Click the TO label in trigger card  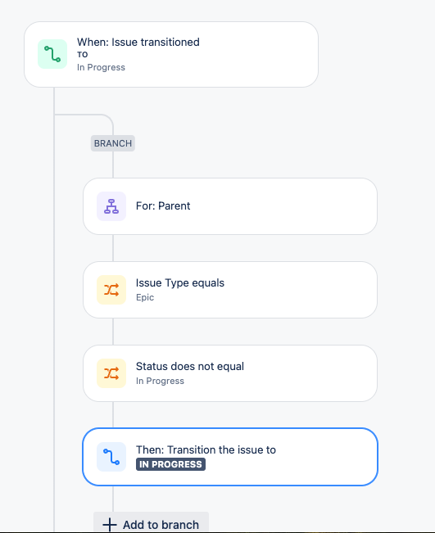click(x=82, y=54)
